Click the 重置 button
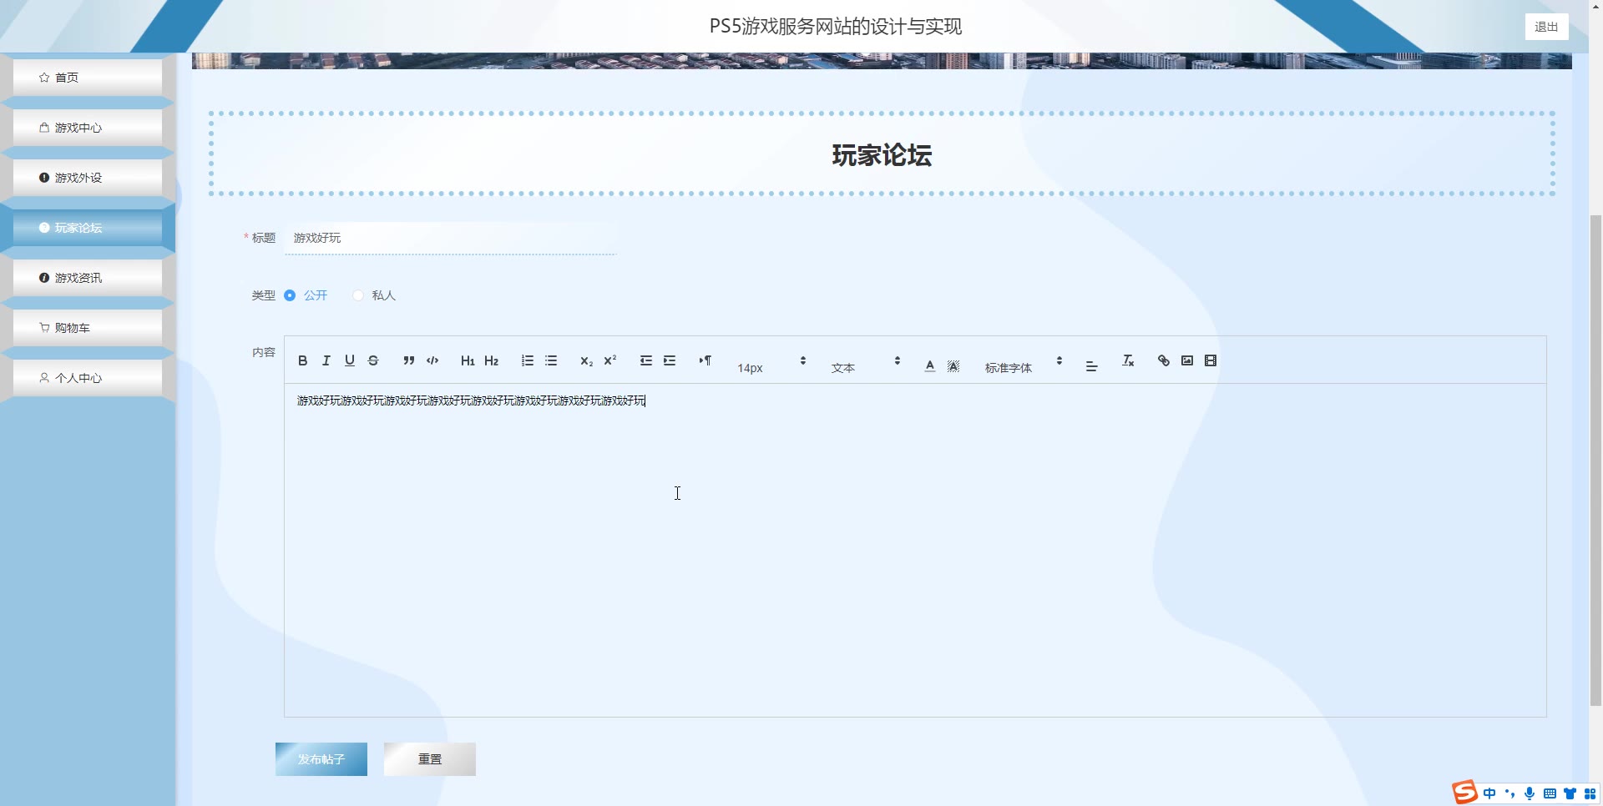1603x806 pixels. pyautogui.click(x=430, y=759)
